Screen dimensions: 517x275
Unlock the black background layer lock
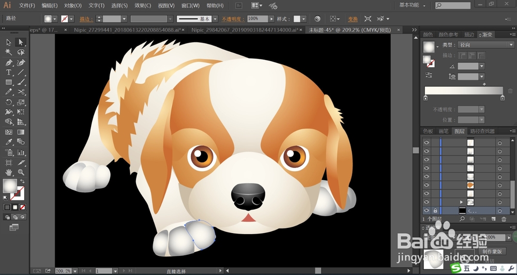click(x=435, y=210)
